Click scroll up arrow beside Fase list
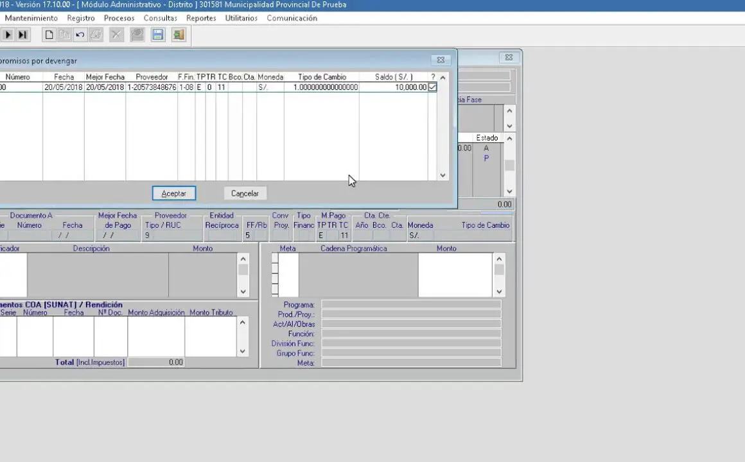Viewport: 745px width, 462px height. point(509,110)
